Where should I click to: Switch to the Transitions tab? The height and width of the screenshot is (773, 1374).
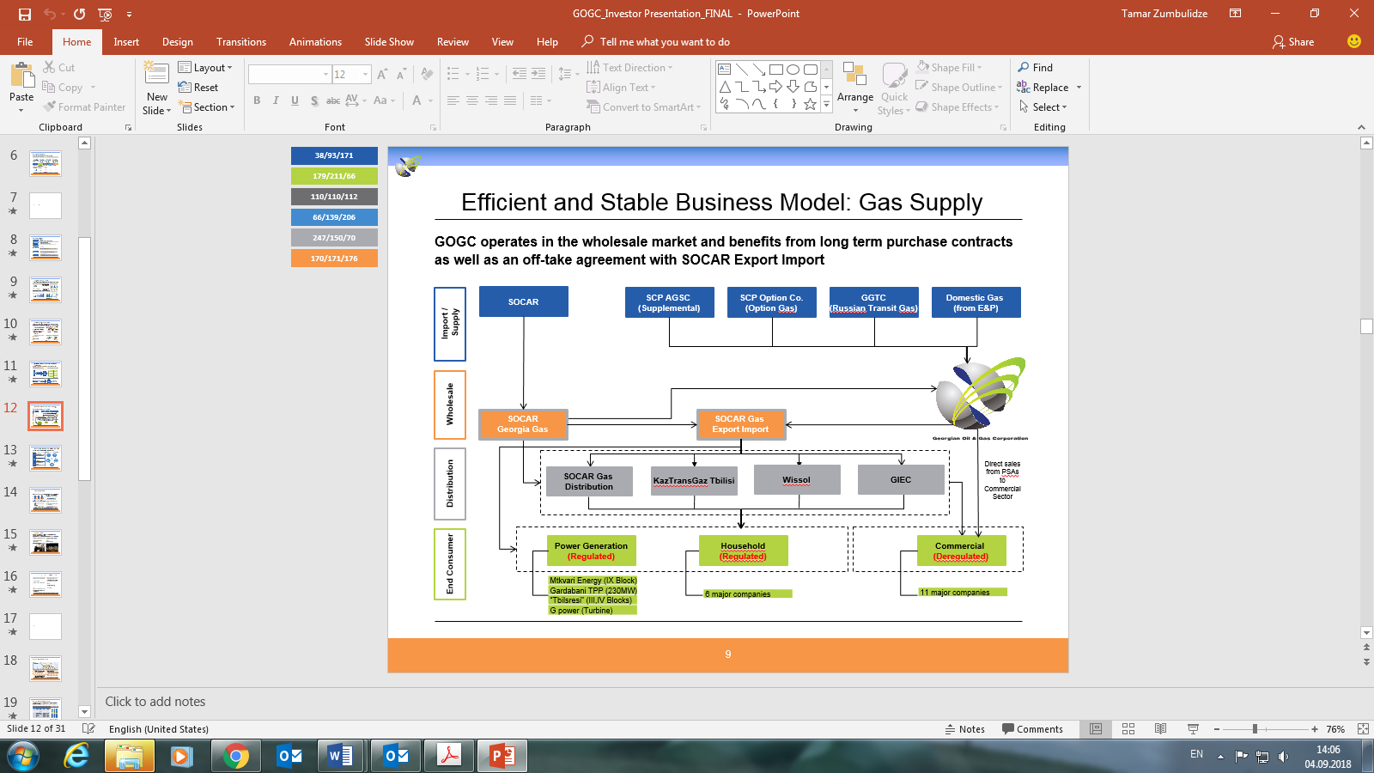click(x=241, y=42)
